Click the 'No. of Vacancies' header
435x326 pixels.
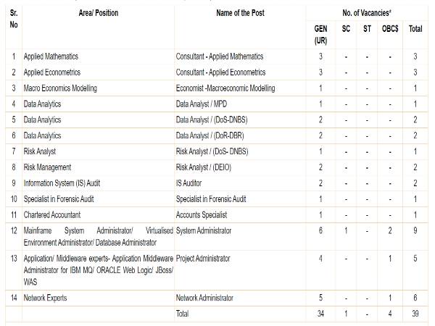(368, 13)
